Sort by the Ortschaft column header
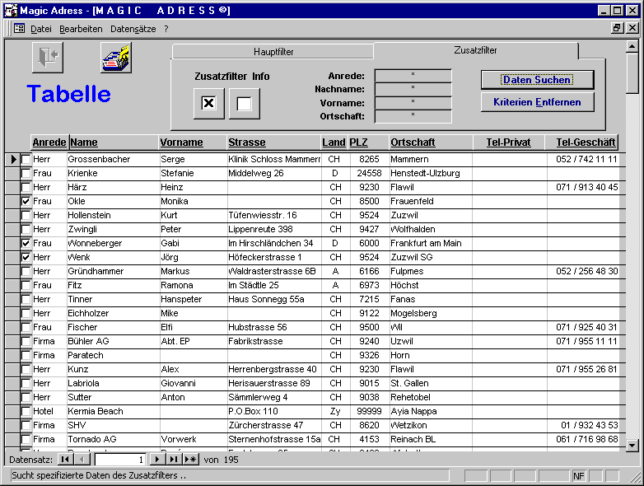The height and width of the screenshot is (486, 644). pos(413,143)
